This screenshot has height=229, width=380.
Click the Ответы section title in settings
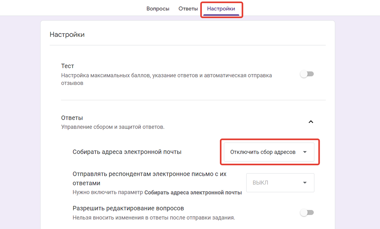(x=72, y=118)
